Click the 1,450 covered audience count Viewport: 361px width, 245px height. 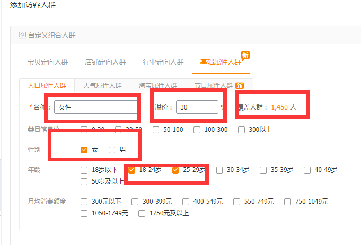point(279,107)
